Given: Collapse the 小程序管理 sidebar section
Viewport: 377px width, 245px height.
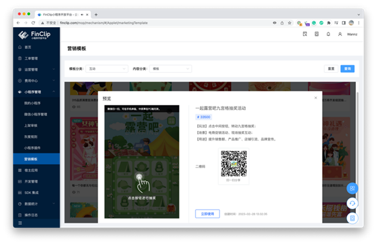Looking at the screenshot, I should [x=37, y=92].
